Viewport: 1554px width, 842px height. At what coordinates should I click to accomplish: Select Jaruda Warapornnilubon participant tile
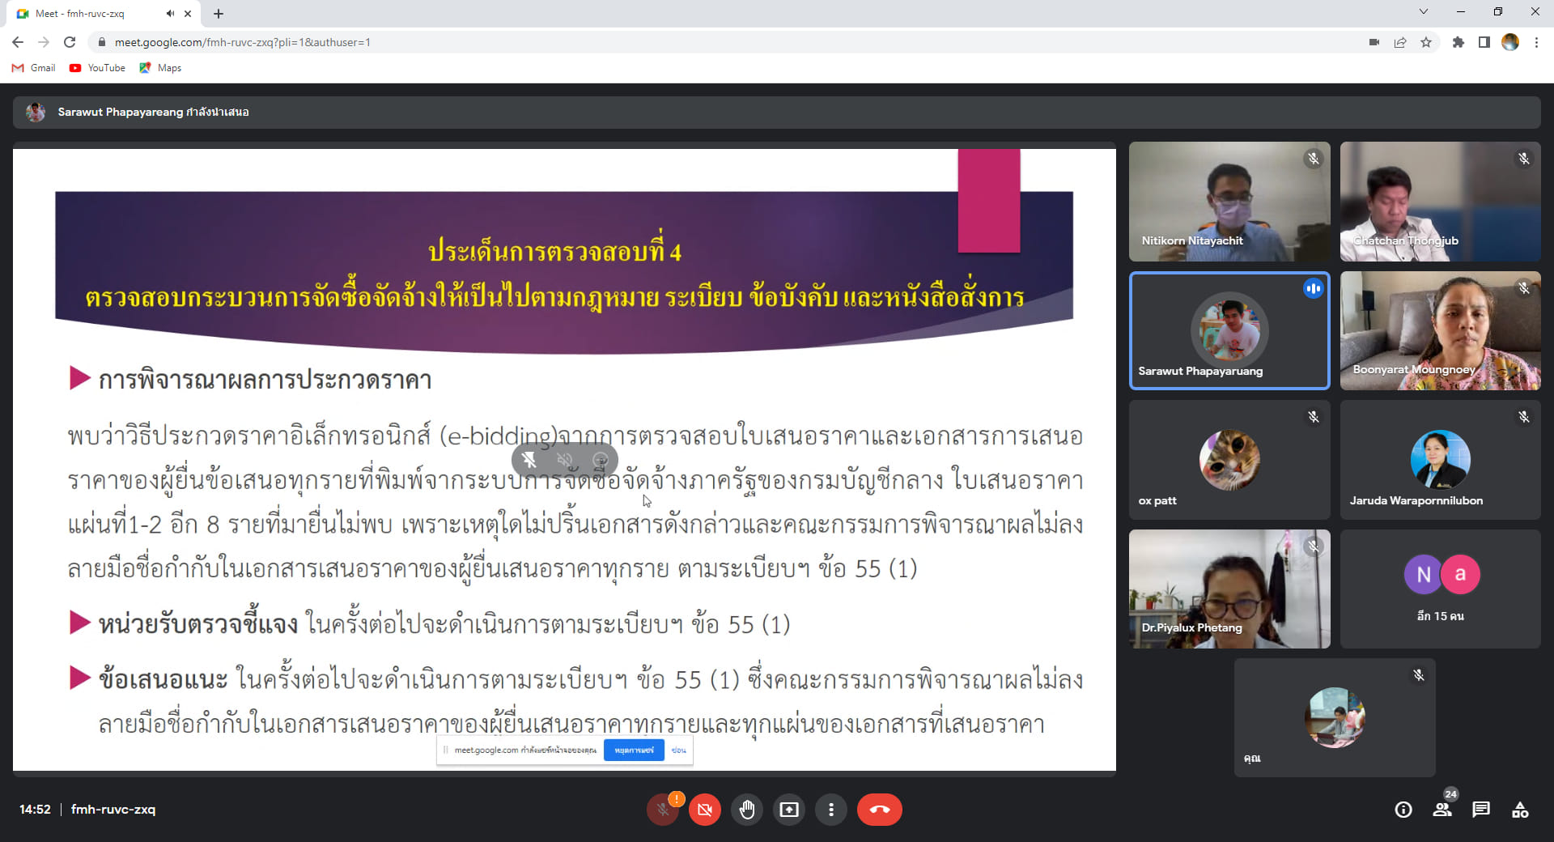[x=1440, y=460]
